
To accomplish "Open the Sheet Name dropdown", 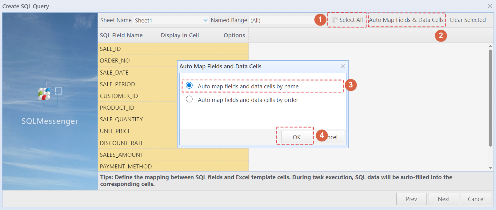I will click(x=206, y=20).
